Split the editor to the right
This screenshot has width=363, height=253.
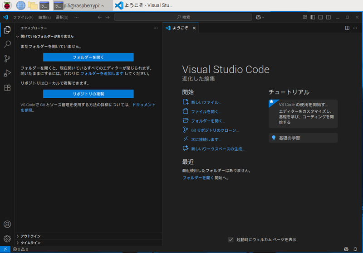click(x=347, y=28)
